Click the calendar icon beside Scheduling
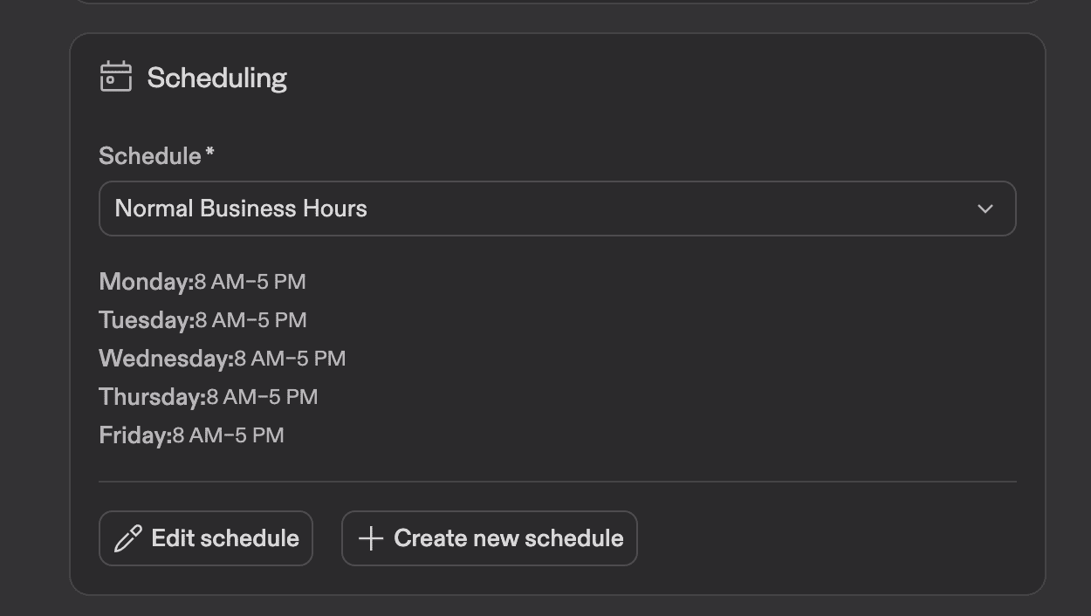The height and width of the screenshot is (616, 1091). pyautogui.click(x=114, y=77)
